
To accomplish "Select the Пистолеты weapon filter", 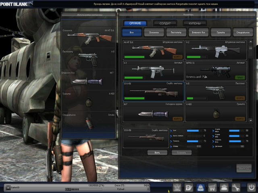I will click(x=176, y=32).
